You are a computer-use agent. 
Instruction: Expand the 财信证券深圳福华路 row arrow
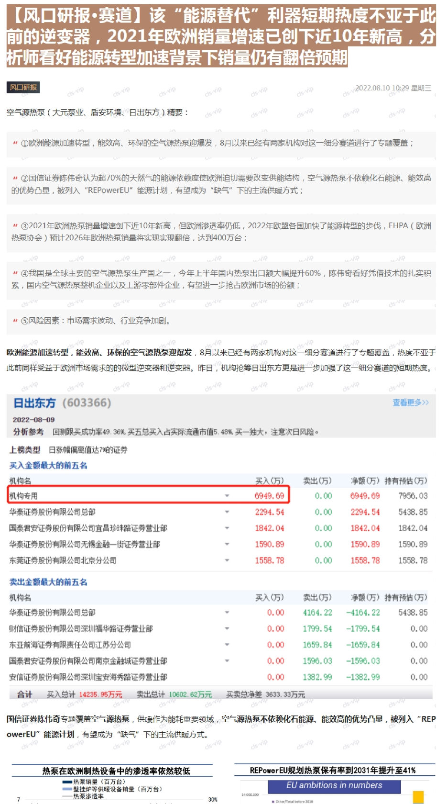click(x=227, y=629)
